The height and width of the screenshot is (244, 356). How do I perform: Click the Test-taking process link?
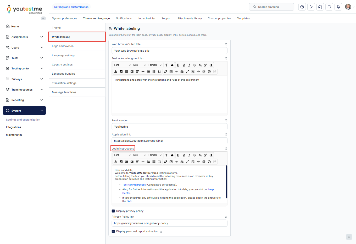pos(134,185)
